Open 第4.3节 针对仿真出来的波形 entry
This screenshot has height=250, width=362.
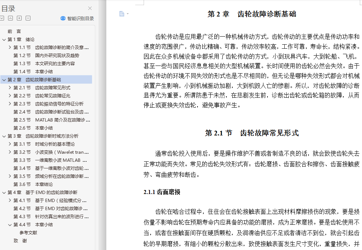tap(51, 217)
